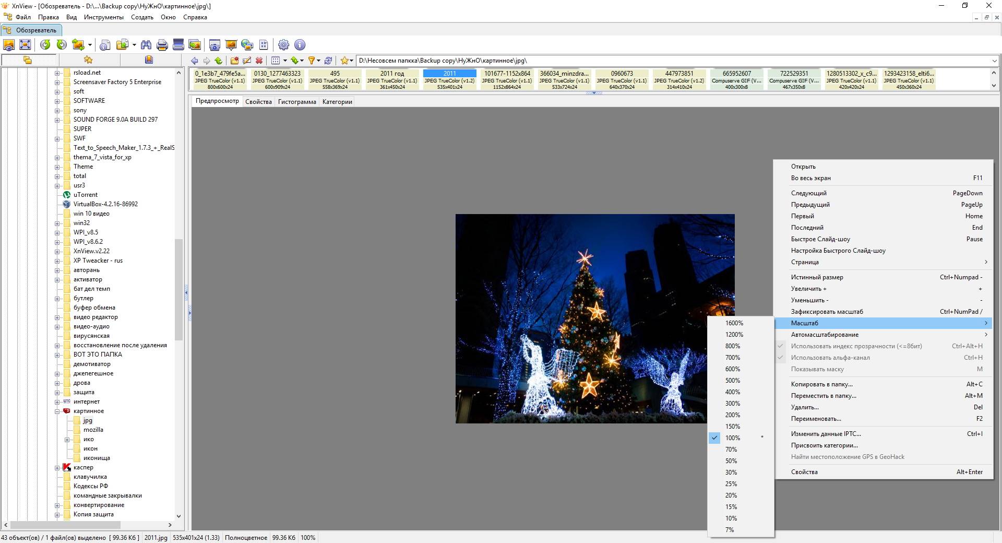Click the view image icon in toolbar
The width and height of the screenshot is (1002, 543).
pyautogui.click(x=9, y=45)
